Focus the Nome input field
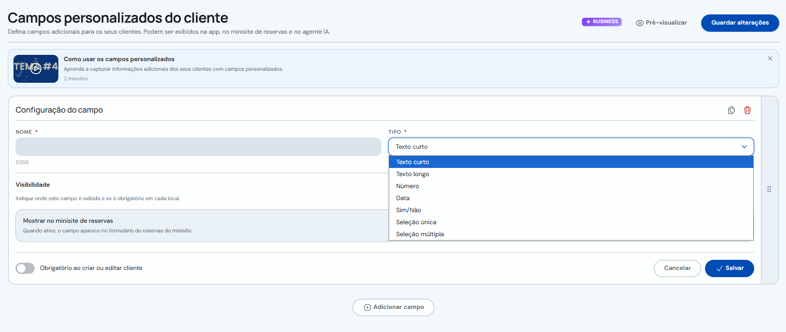 point(198,147)
